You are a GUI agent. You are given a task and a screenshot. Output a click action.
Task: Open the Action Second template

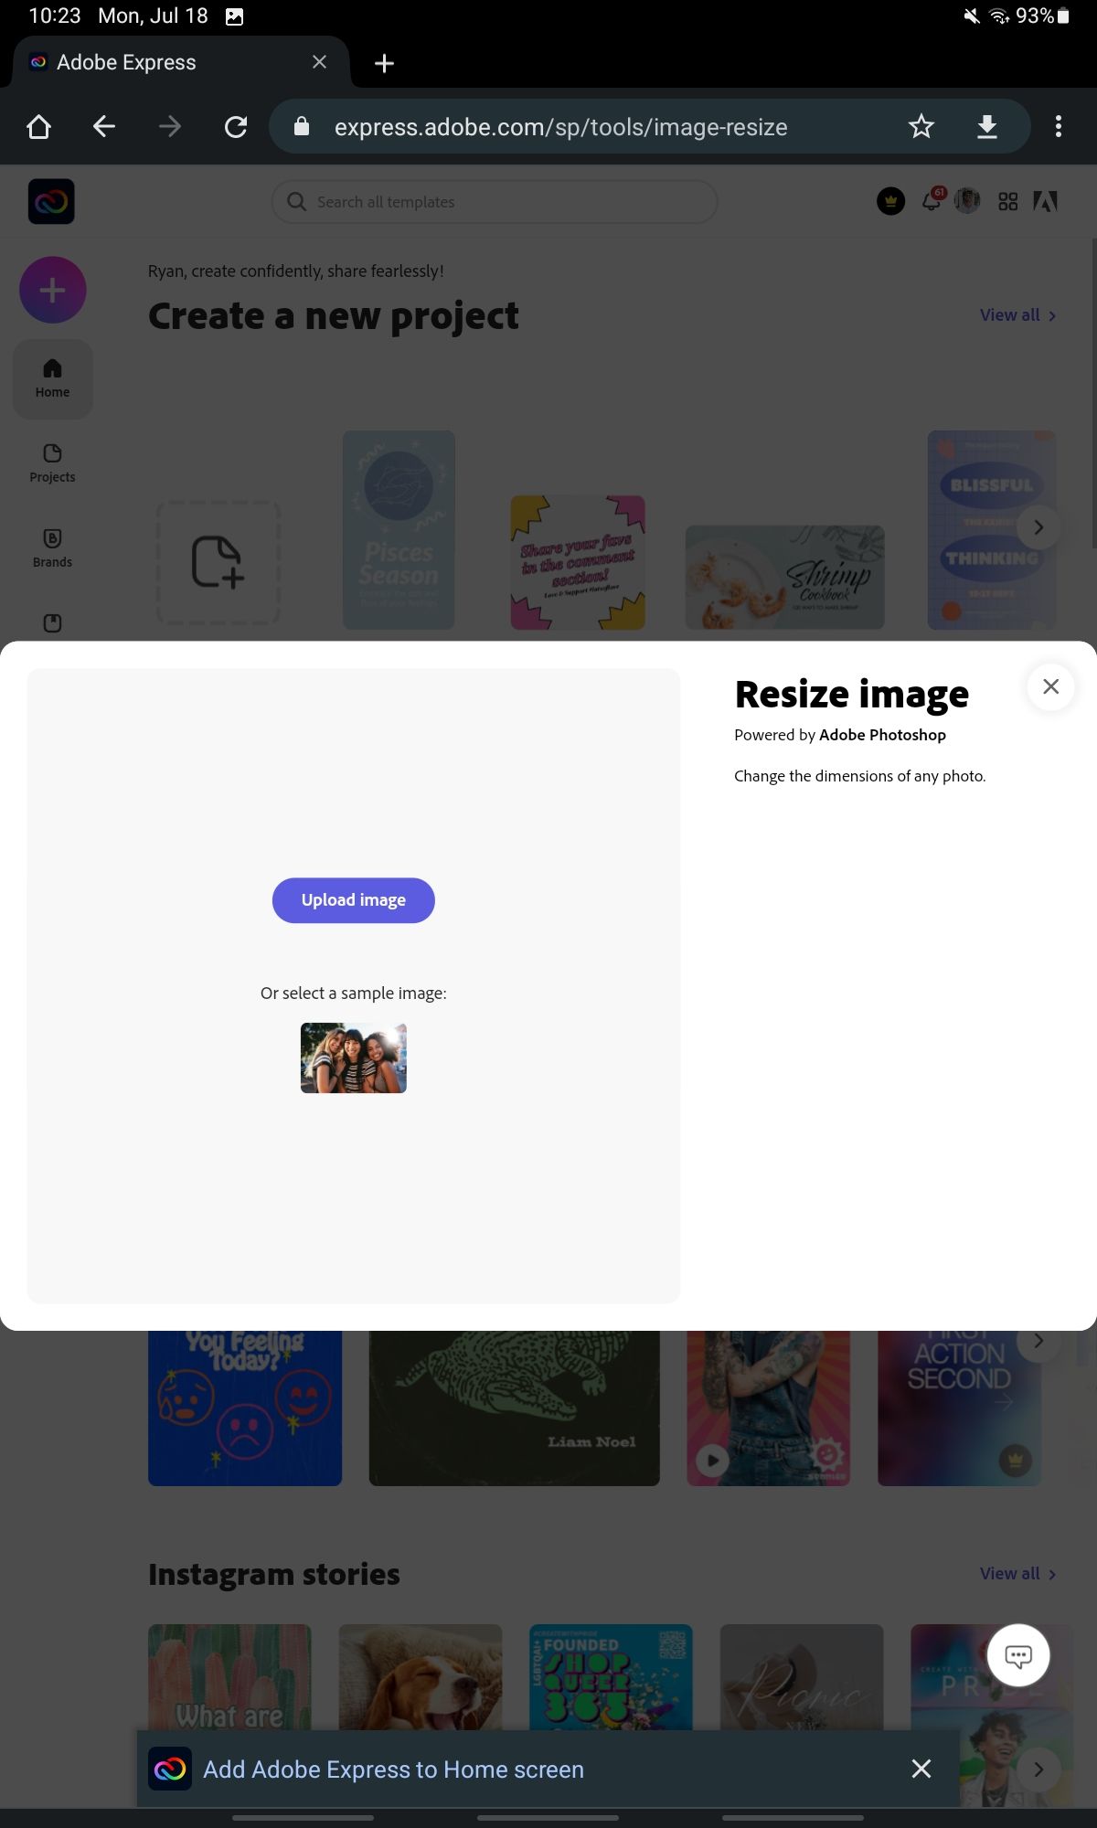[x=959, y=1408]
